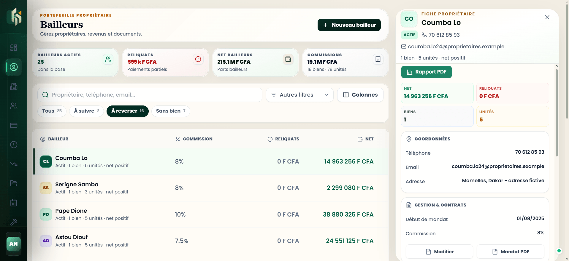
Task: Open the trending-down chart sidebar icon
Action: click(x=14, y=164)
